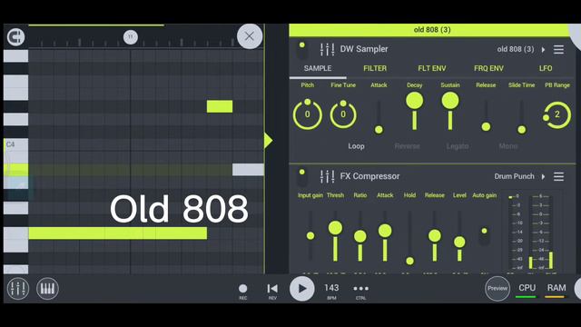This screenshot has width=581, height=327.
Task: Open the CTRL more options menu
Action: (361, 291)
